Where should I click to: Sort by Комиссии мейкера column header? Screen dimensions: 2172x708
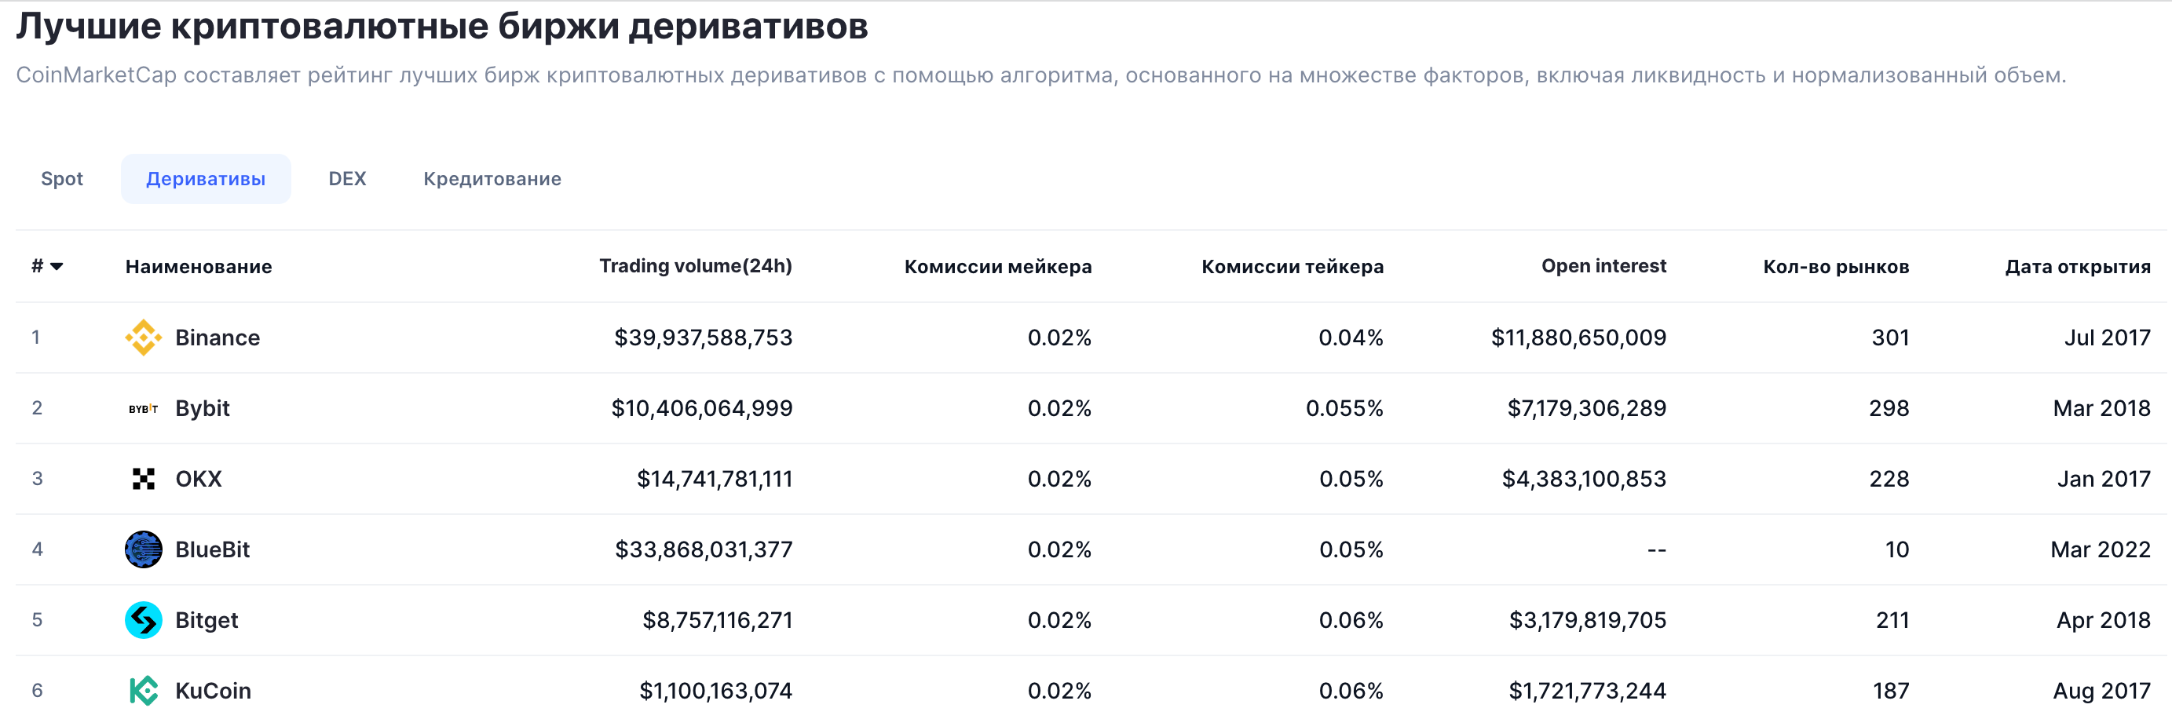click(997, 267)
